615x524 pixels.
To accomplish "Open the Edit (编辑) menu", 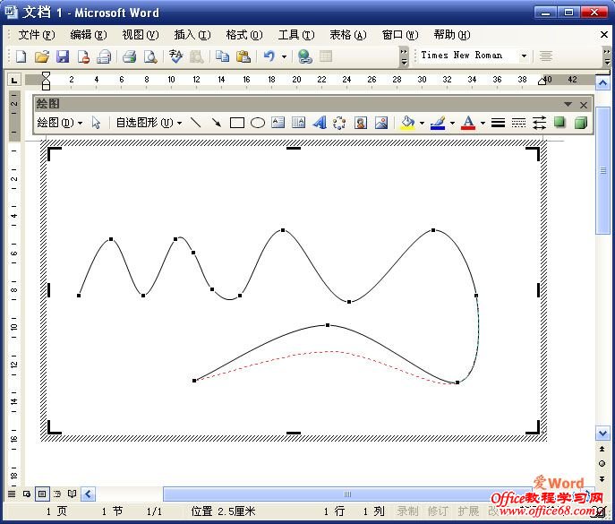I will tap(89, 35).
